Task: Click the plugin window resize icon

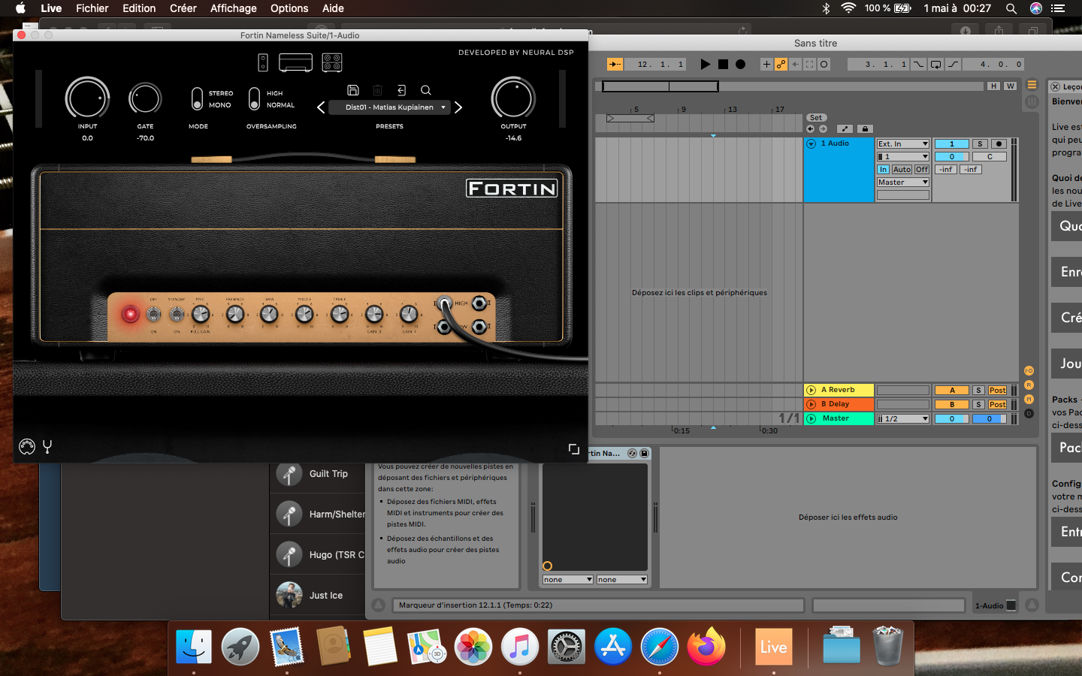Action: (573, 449)
